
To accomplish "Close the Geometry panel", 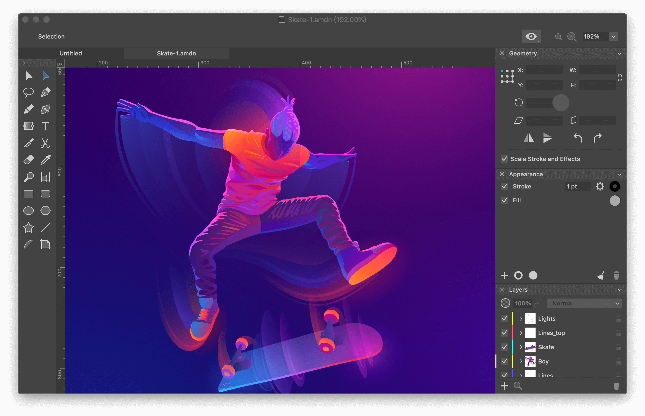I will tap(502, 54).
